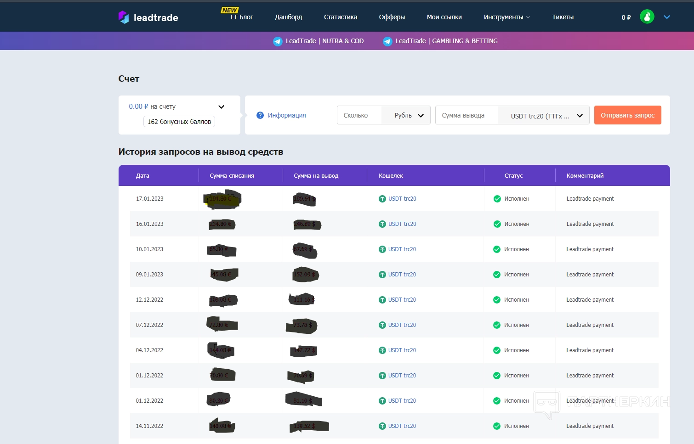Select the date 17.01.2023

point(149,199)
